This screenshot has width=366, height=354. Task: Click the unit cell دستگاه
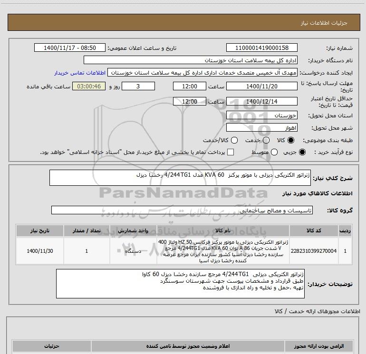[133, 251]
